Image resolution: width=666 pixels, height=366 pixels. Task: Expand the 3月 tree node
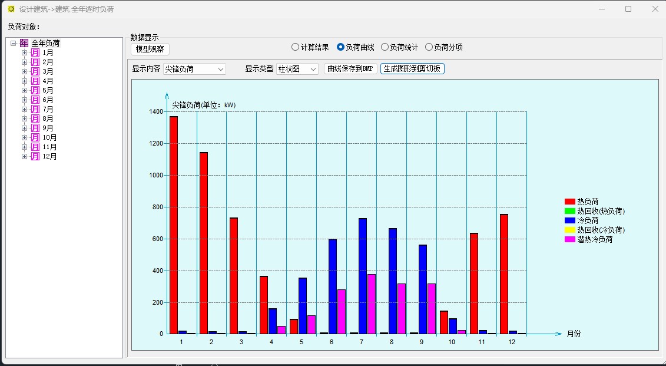[x=24, y=71]
